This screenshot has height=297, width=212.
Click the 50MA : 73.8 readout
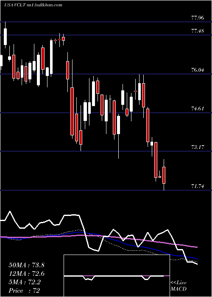[x=26, y=265]
